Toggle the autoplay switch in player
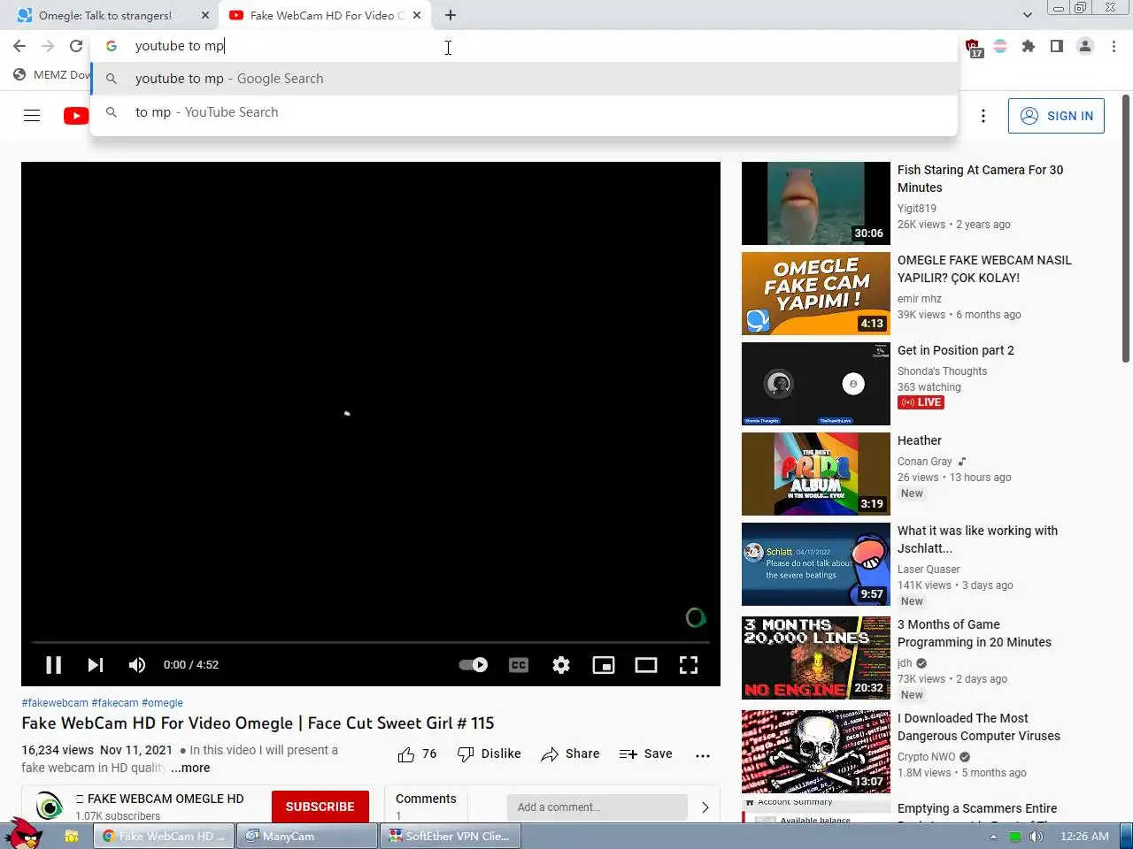This screenshot has width=1133, height=849. click(474, 665)
